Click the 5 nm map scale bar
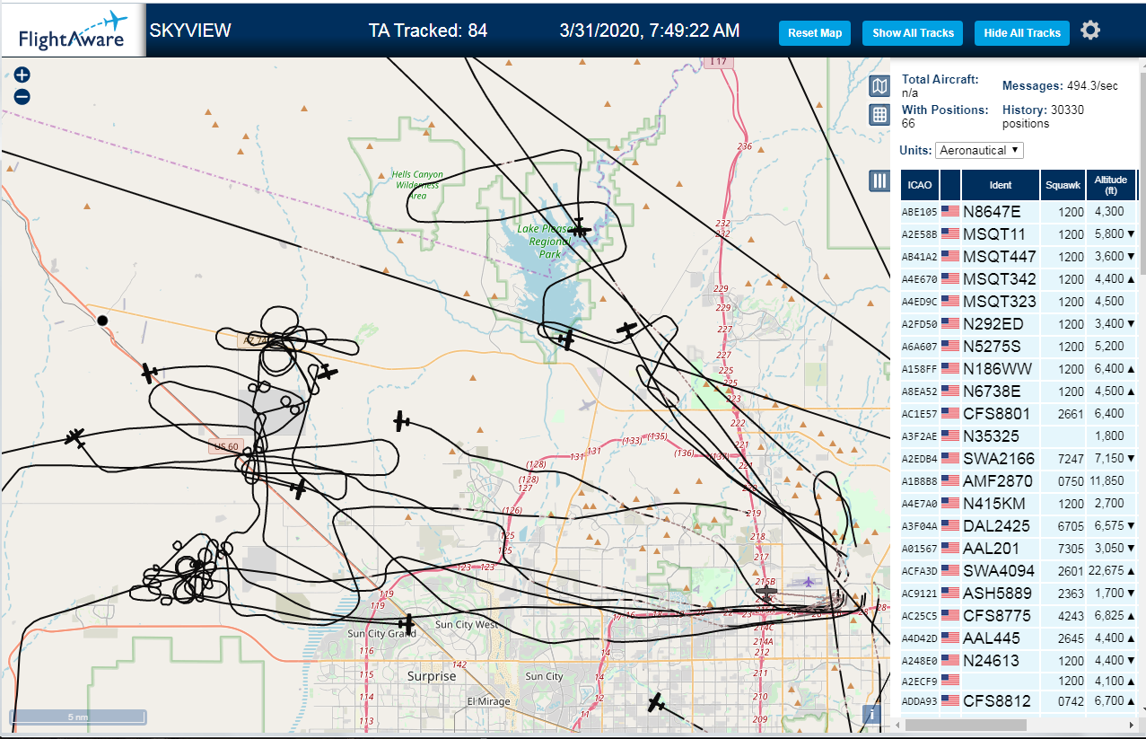The image size is (1146, 739). click(x=77, y=717)
